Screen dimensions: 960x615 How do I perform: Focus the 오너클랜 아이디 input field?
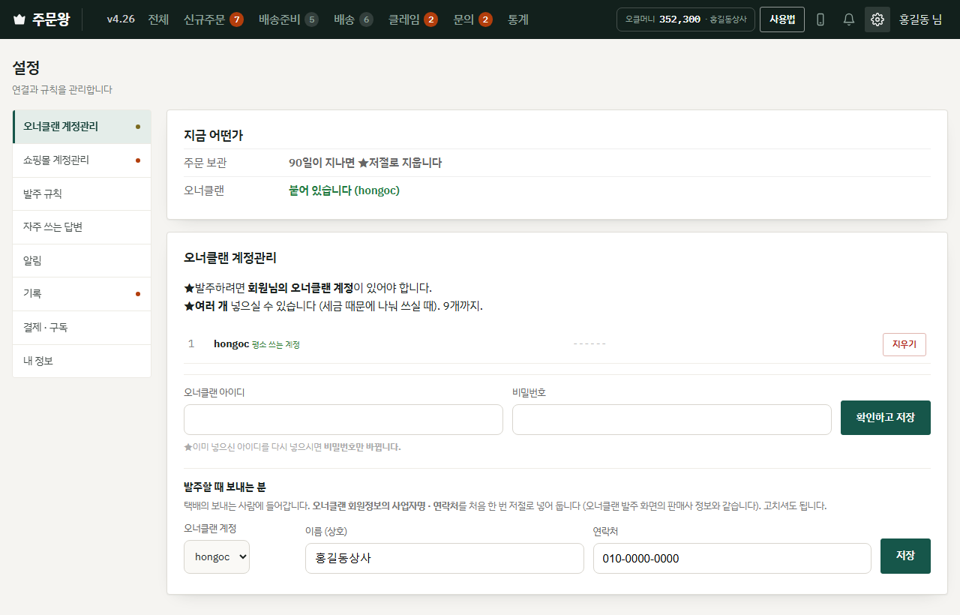pyautogui.click(x=343, y=420)
